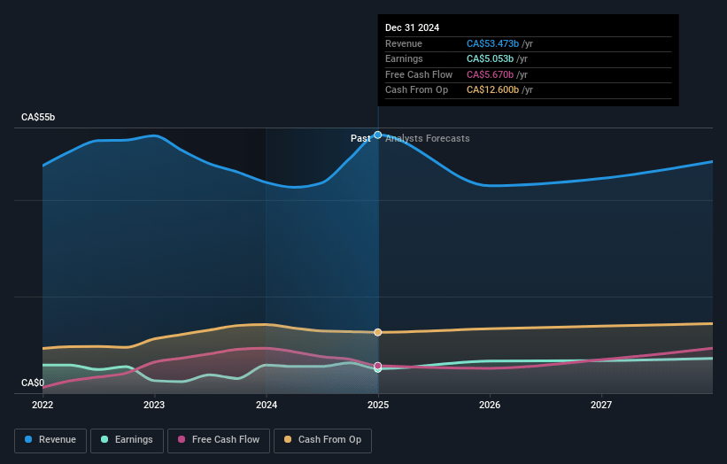Viewport: 727px width, 464px height.
Task: Click the orange Cash From Op data point
Action: tap(378, 332)
